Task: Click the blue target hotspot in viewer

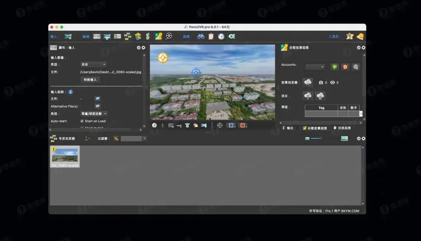Action: coord(196,73)
